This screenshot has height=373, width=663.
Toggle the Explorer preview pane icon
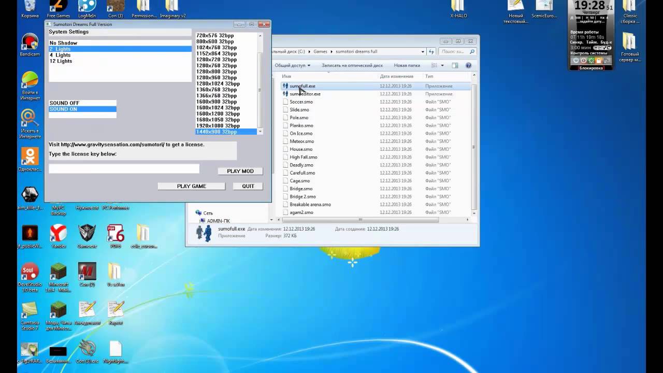pyautogui.click(x=455, y=65)
